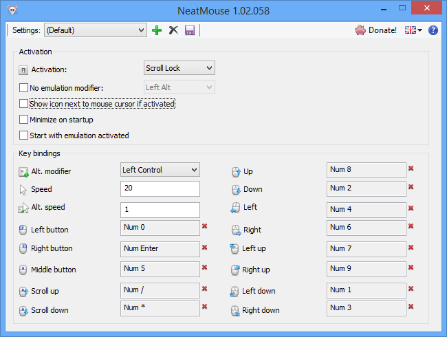Clear the Up direction key binding
Image resolution: width=447 pixels, height=337 pixels.
pyautogui.click(x=411, y=168)
